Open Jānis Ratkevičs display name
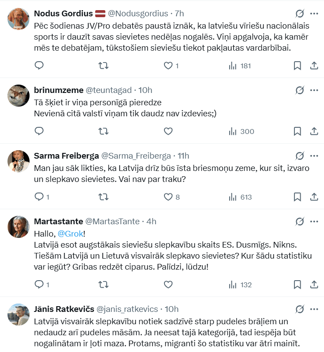The width and height of the screenshot is (324, 352). [x=63, y=309]
